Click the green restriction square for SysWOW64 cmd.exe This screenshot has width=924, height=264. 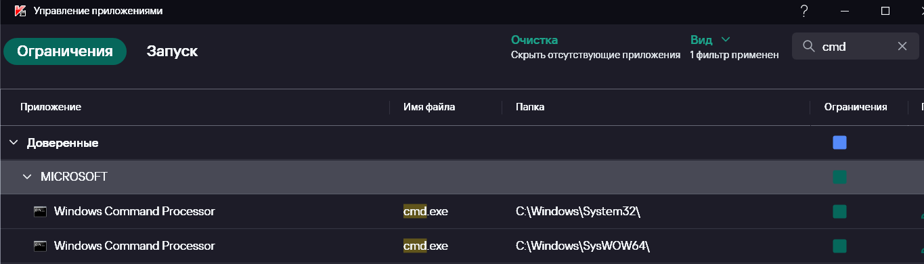[x=839, y=246]
